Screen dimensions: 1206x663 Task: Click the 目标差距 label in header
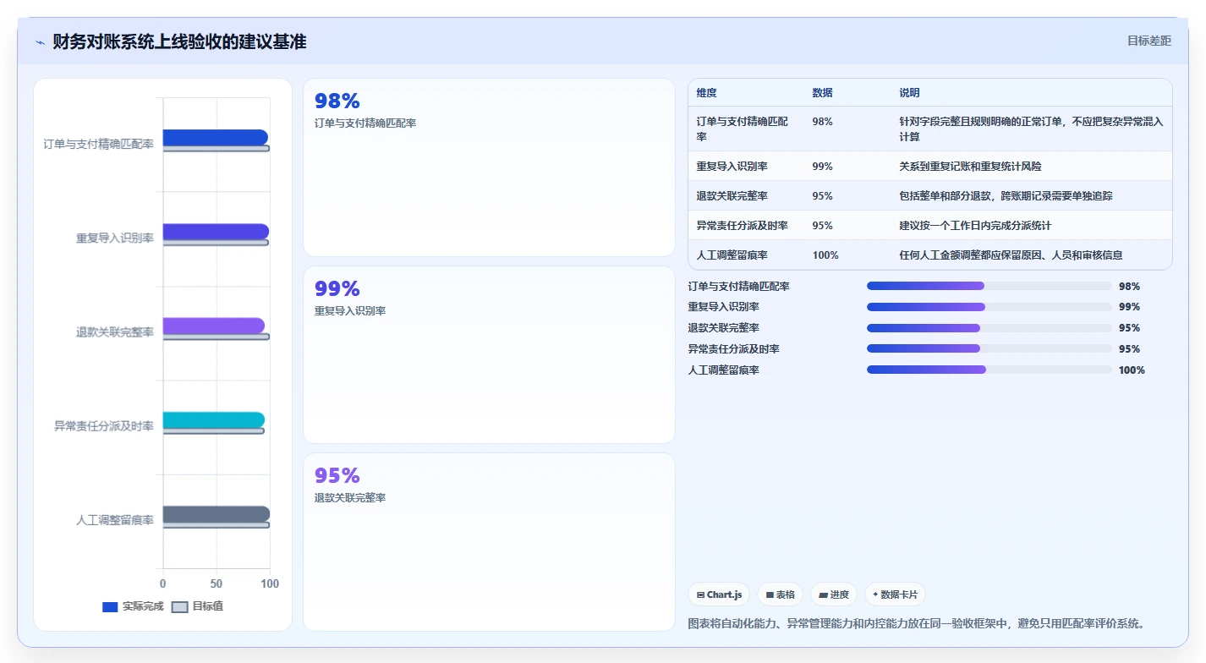tap(1149, 41)
